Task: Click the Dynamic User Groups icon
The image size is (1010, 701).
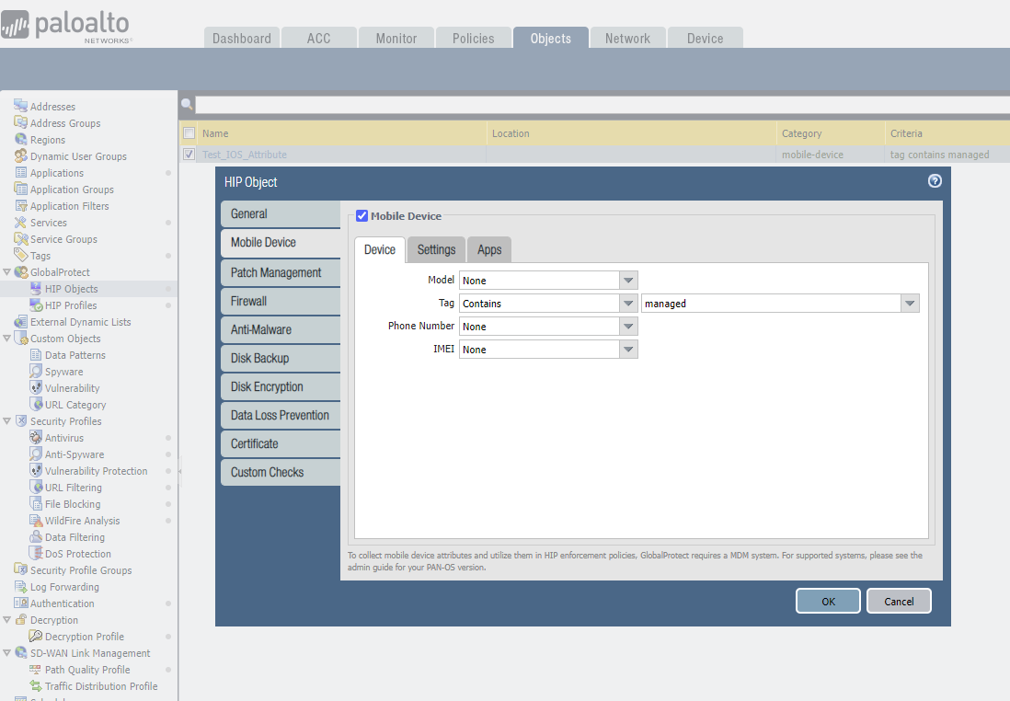Action: 19,155
